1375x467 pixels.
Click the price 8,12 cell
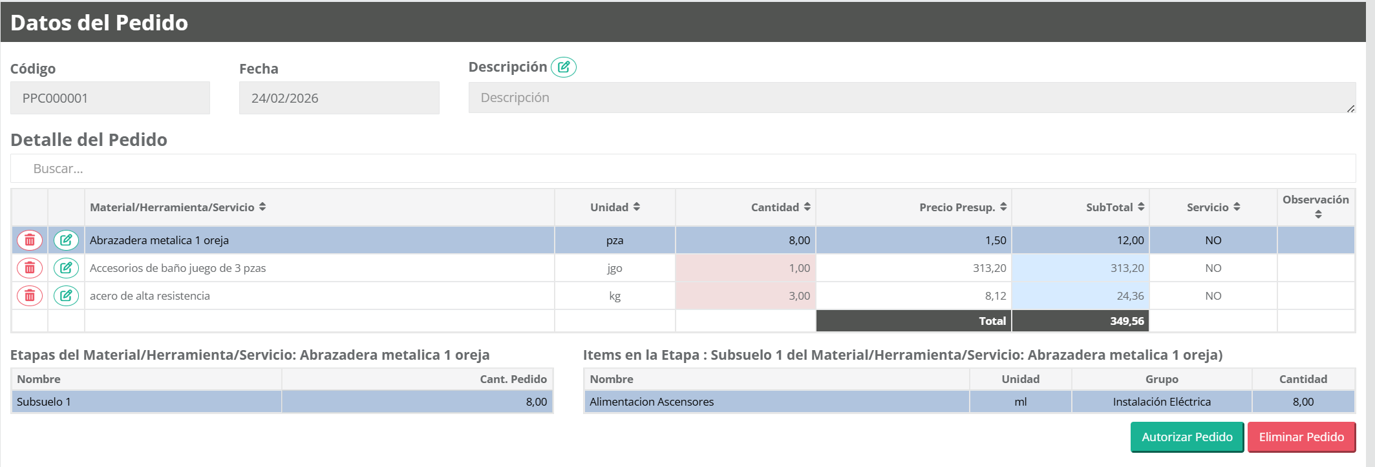pyautogui.click(x=913, y=296)
